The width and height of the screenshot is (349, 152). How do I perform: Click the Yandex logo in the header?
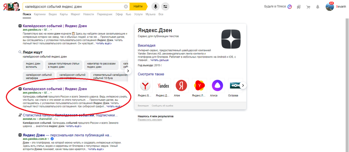(11, 6)
